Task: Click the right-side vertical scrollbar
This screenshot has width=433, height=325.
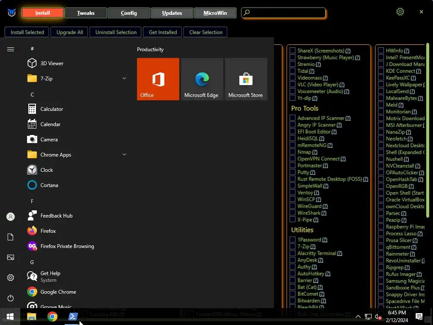Action: 428,130
